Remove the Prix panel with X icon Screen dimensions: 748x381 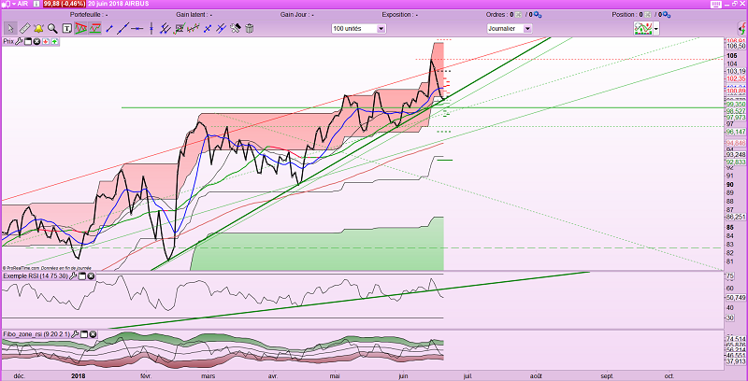click(36, 41)
